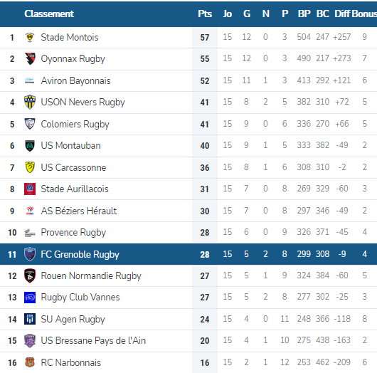Click the US Montauban club logo
This screenshot has height=373, width=377.
click(30, 146)
